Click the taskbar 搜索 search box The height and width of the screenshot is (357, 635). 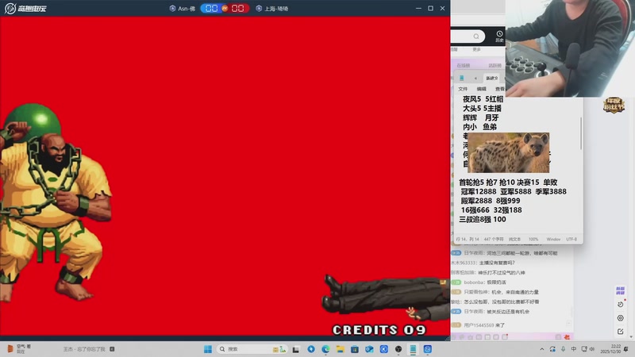[x=252, y=349]
